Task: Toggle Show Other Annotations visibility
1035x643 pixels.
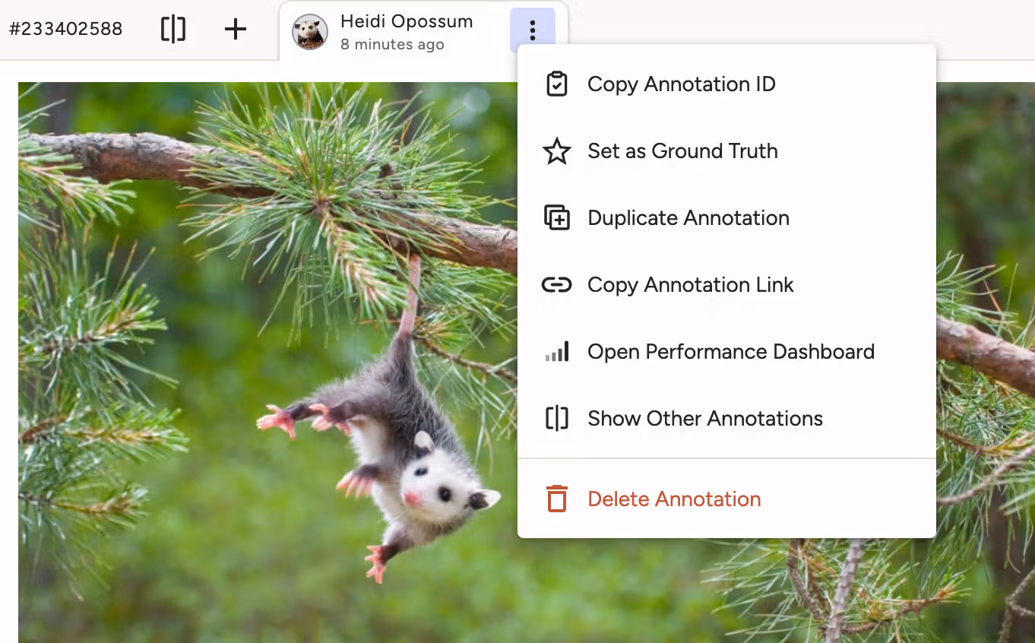Action: point(705,419)
